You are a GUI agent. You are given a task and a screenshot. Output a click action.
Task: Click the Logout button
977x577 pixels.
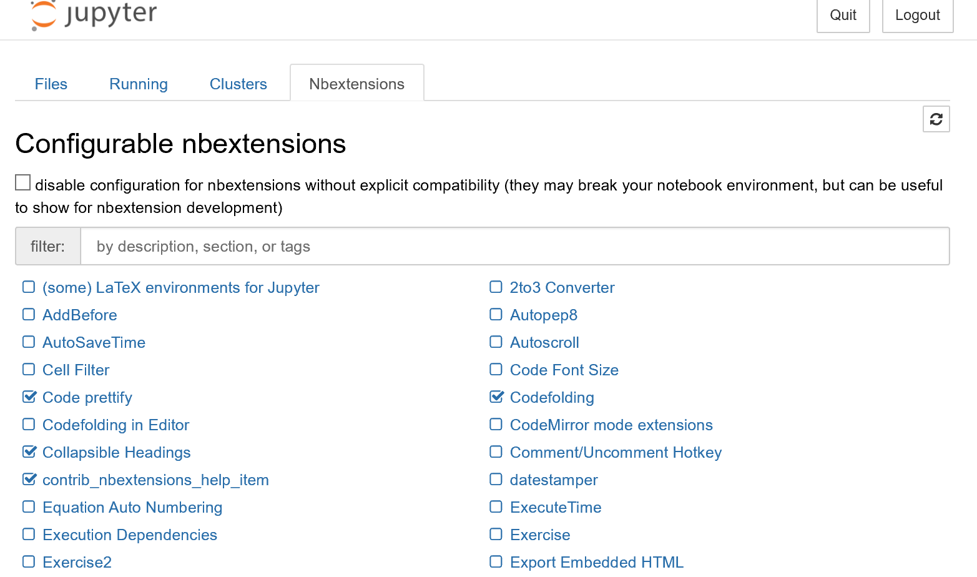pos(917,15)
